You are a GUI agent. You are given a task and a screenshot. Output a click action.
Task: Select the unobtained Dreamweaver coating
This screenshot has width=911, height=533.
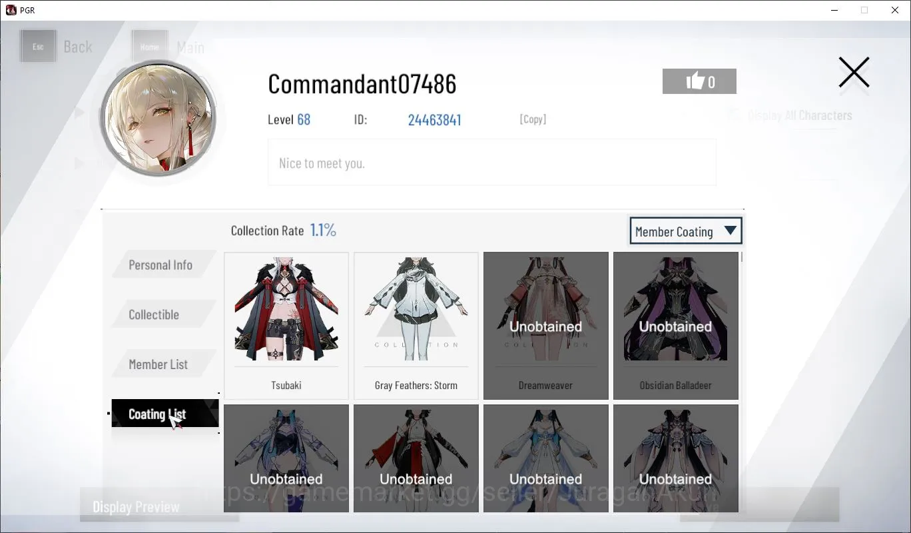545,325
